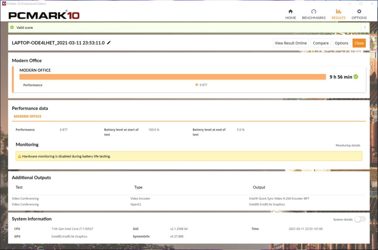Click the 11th Gen Intel Core i7-1165G7 value
378x250 pixels.
click(x=72, y=229)
